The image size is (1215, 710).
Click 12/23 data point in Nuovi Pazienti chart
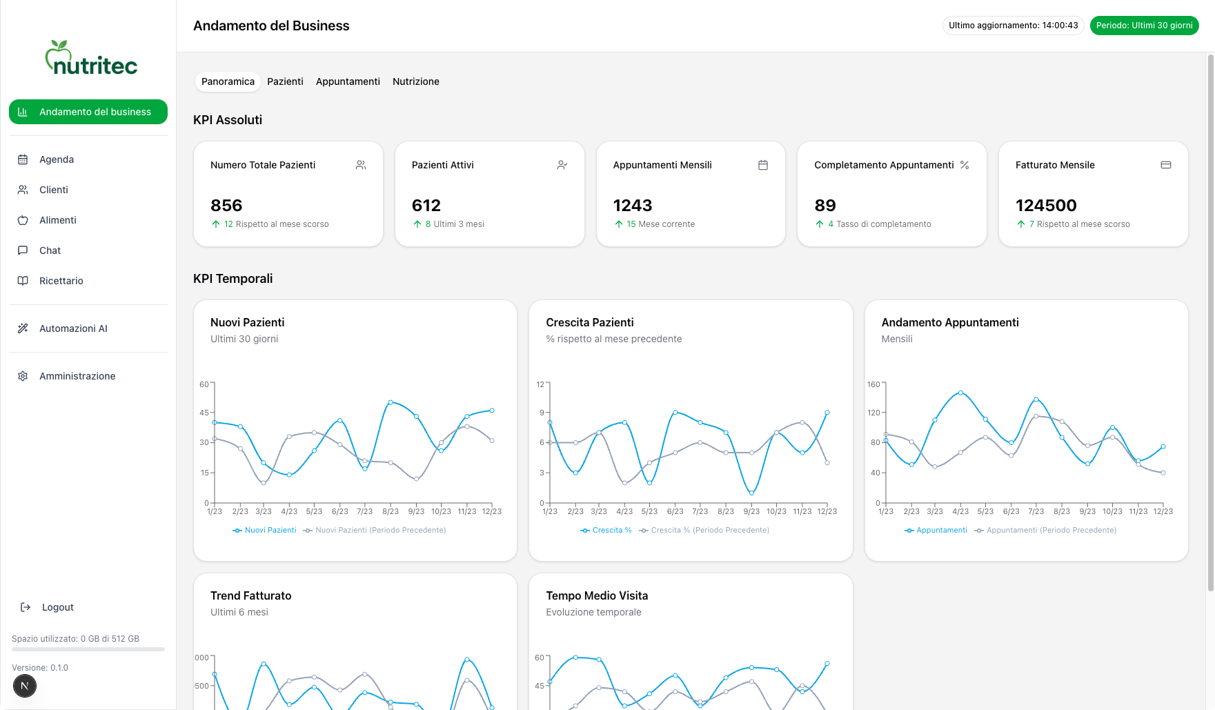(x=492, y=411)
